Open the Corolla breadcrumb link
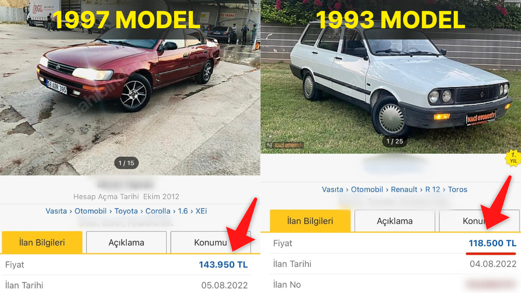This screenshot has height=293, width=521. point(158,211)
